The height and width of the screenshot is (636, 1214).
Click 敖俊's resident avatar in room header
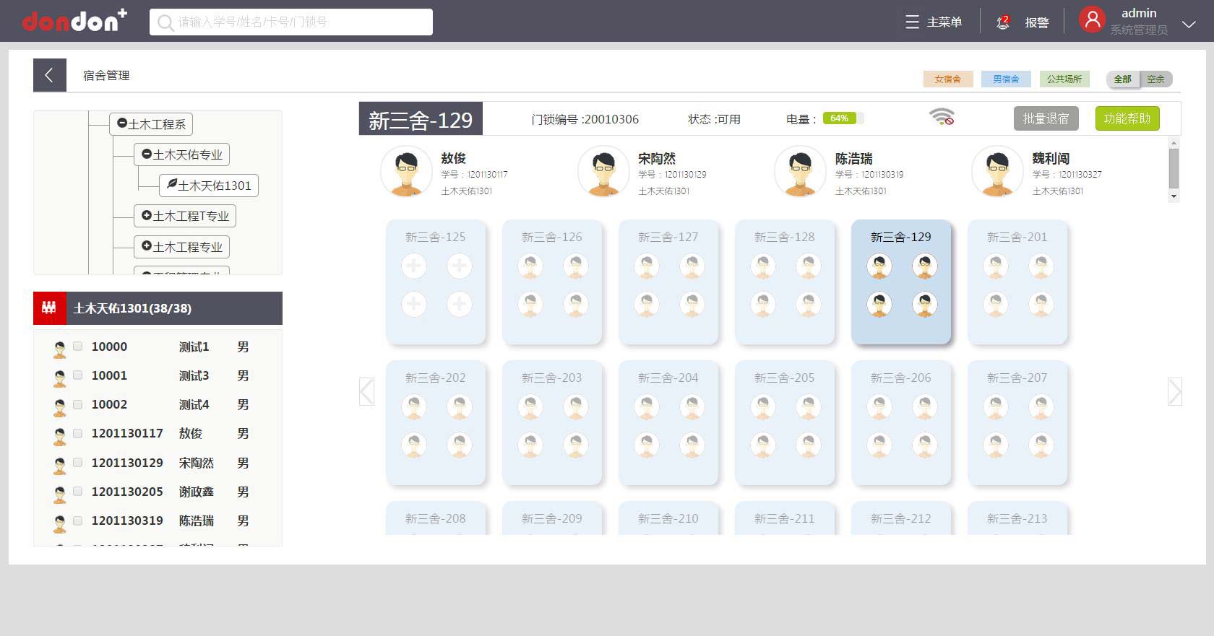coord(406,172)
